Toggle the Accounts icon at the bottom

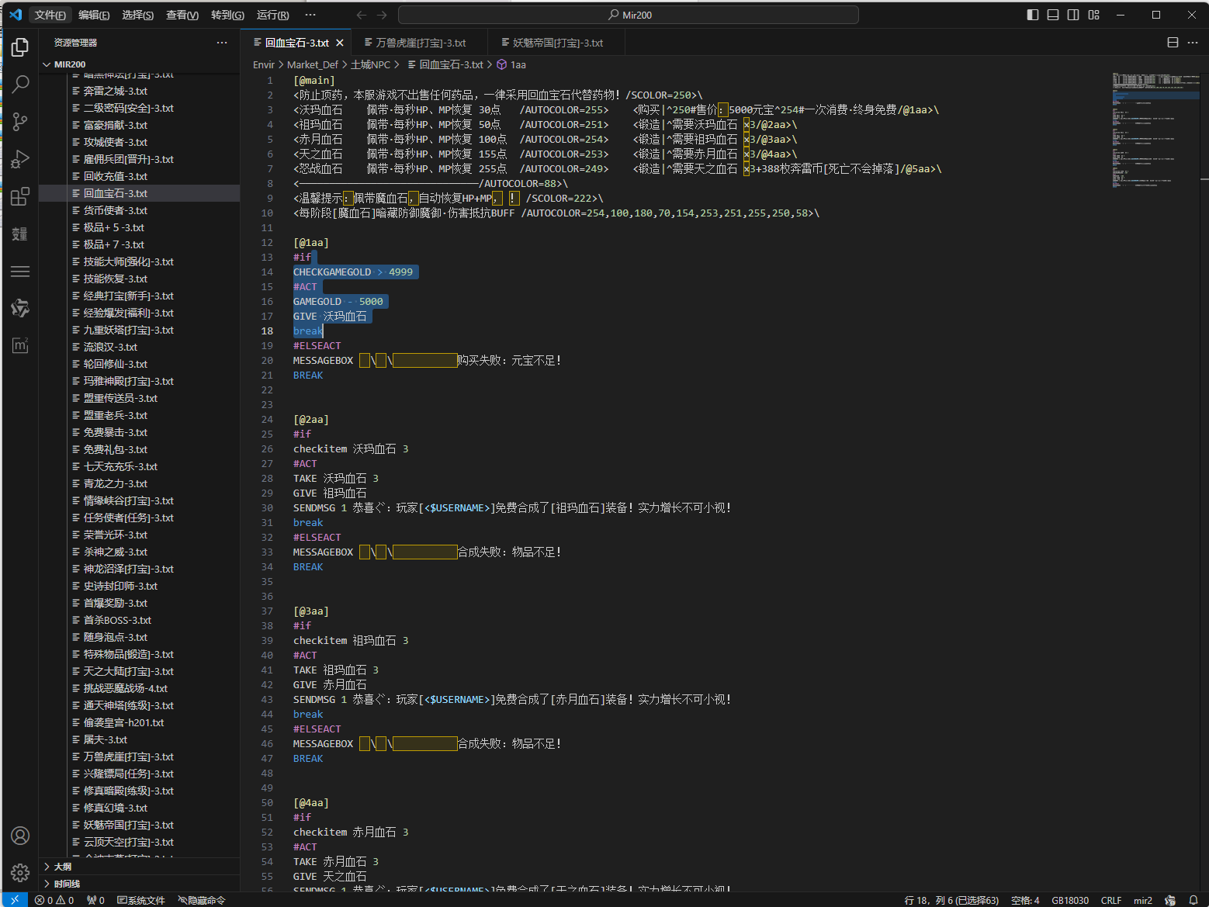pos(20,836)
